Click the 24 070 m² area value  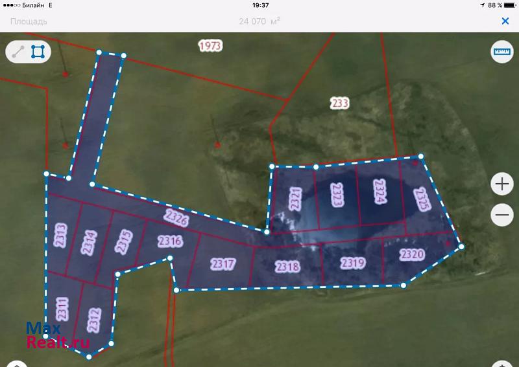pos(259,21)
